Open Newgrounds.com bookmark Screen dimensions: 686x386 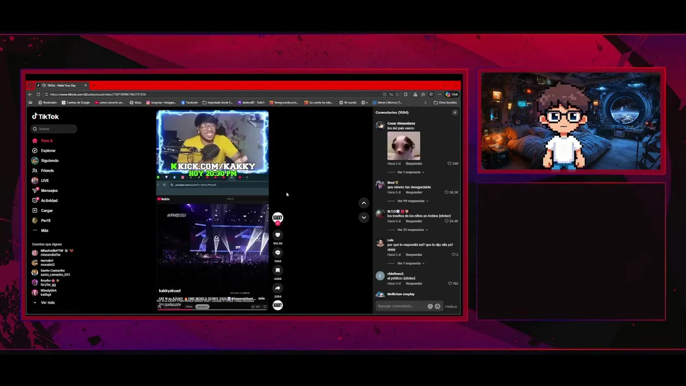(284, 102)
